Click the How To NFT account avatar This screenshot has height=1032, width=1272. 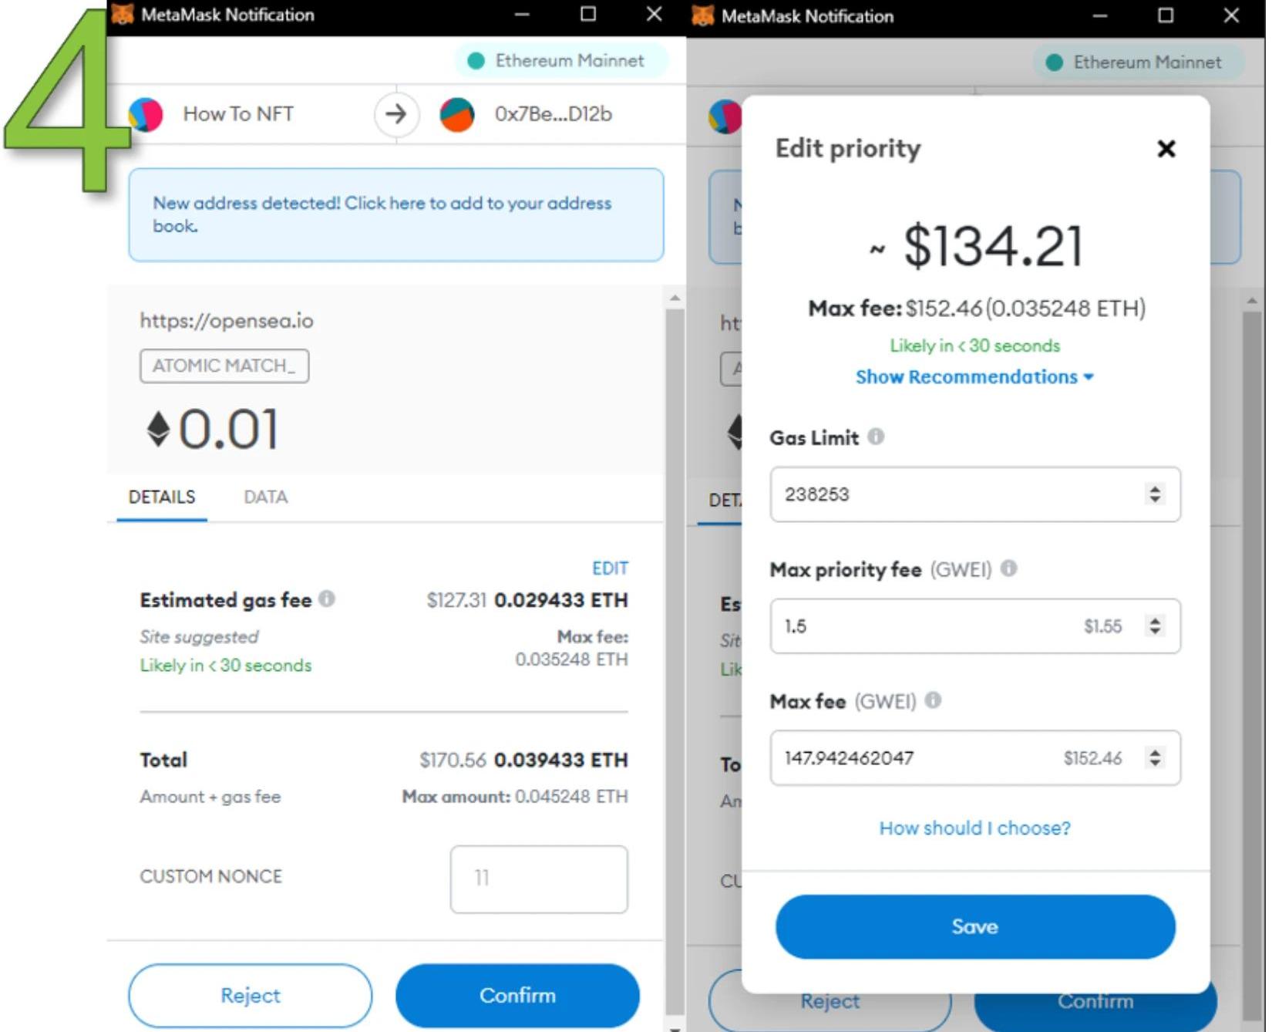[146, 115]
